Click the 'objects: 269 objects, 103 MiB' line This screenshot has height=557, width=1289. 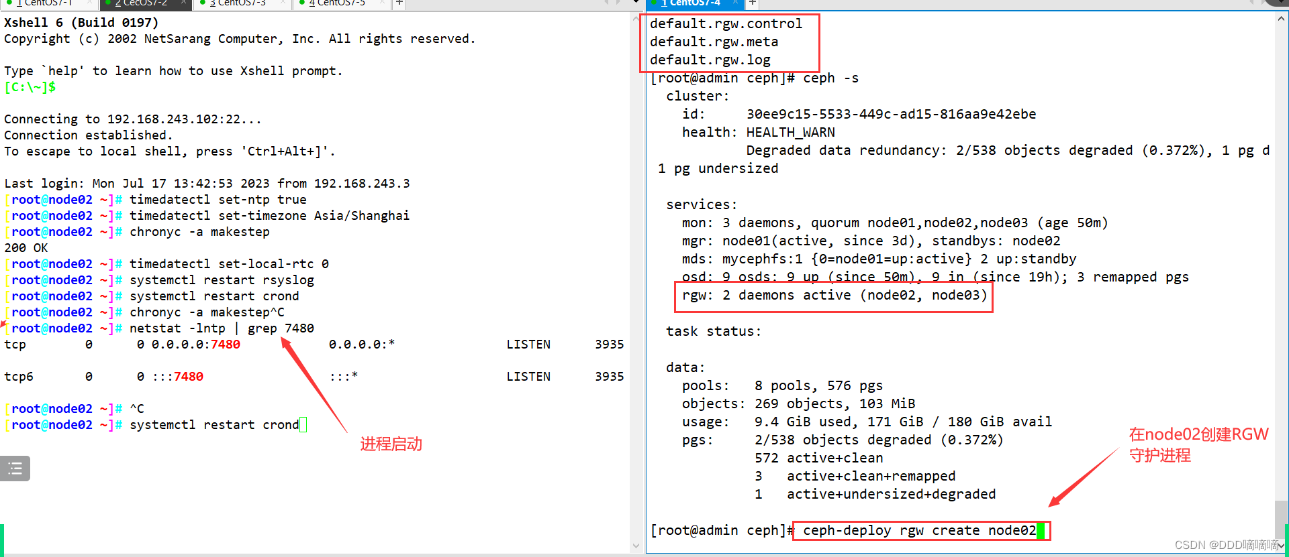pyautogui.click(x=798, y=404)
